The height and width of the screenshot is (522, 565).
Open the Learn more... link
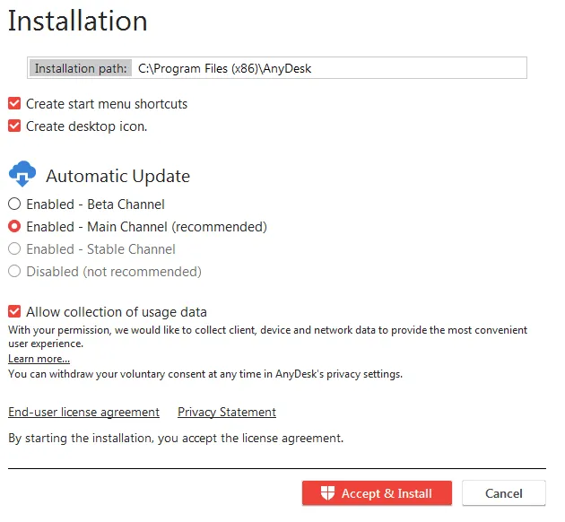tap(39, 359)
